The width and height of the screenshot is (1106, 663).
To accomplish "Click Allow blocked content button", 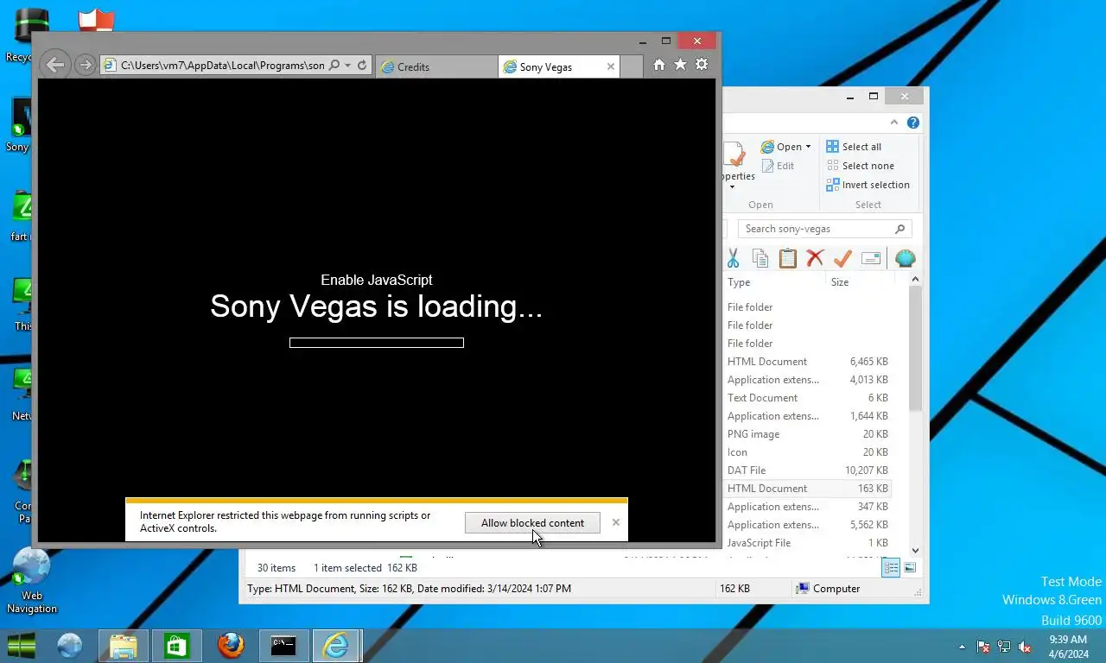I will pyautogui.click(x=532, y=523).
